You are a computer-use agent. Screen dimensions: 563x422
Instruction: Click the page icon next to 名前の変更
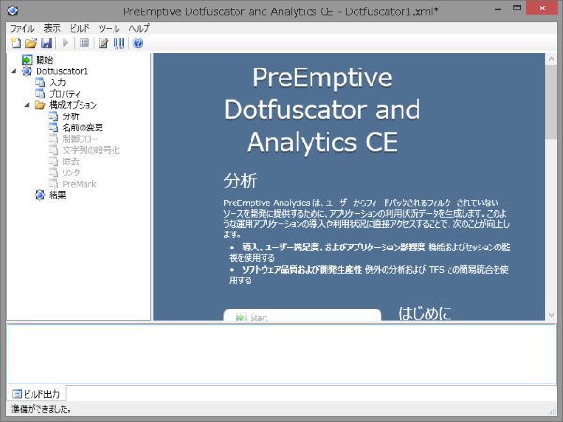point(53,127)
